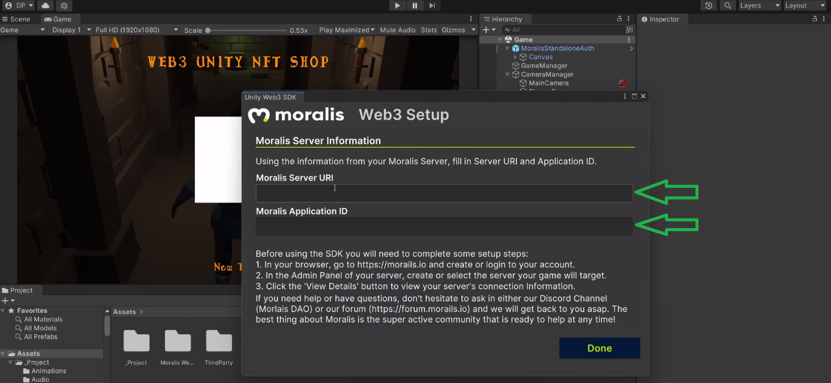
Task: Toggle Gizmos in Game view
Action: [x=453, y=30]
